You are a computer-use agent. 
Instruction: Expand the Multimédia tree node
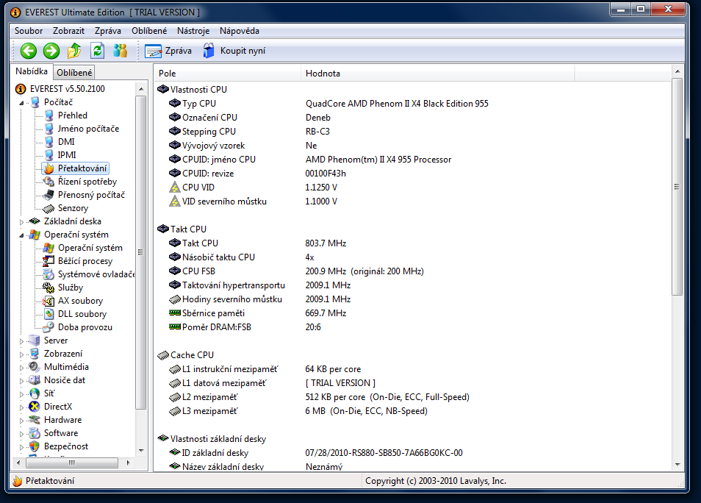[21, 367]
